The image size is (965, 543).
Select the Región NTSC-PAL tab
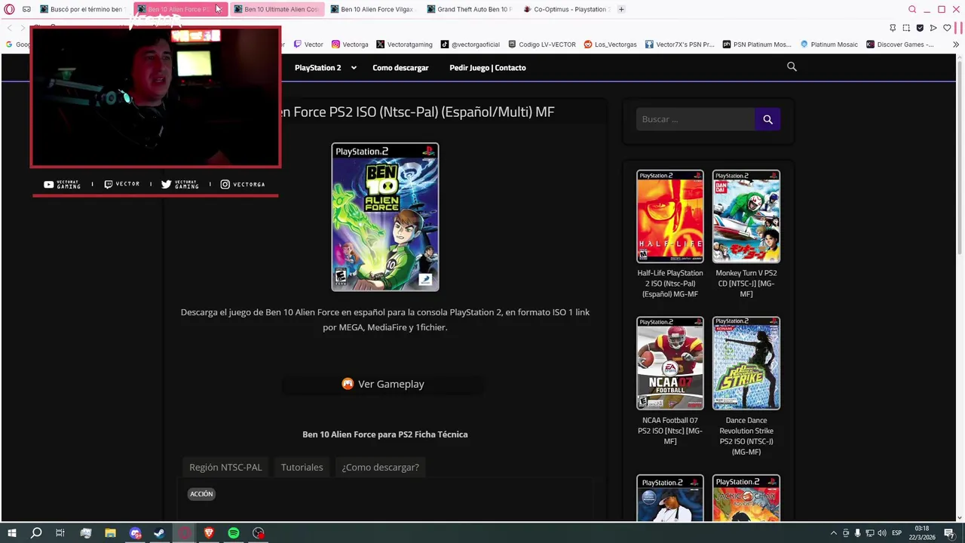click(225, 468)
